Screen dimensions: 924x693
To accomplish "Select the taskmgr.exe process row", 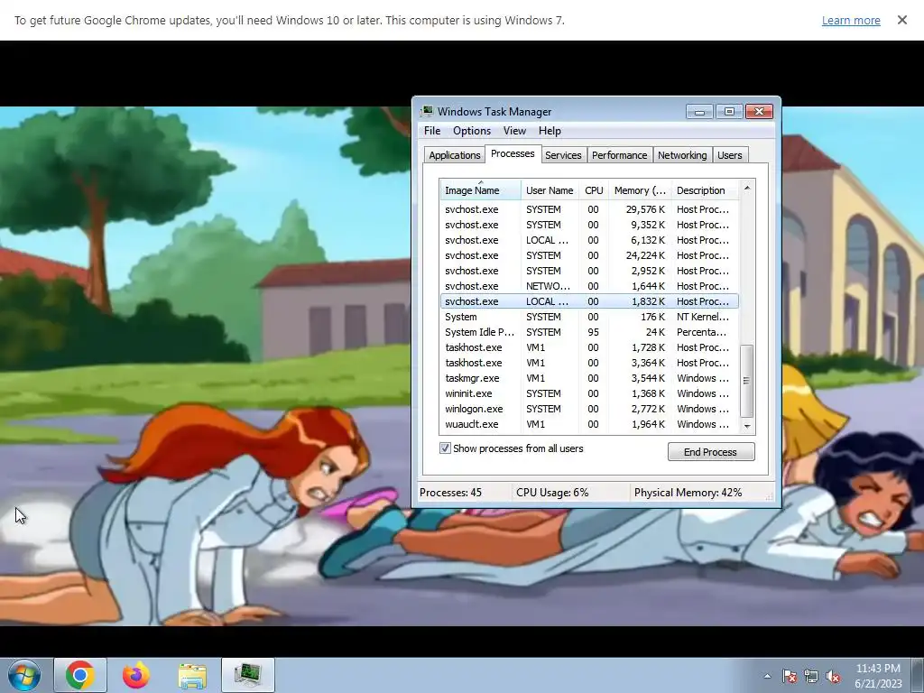I will tap(589, 378).
